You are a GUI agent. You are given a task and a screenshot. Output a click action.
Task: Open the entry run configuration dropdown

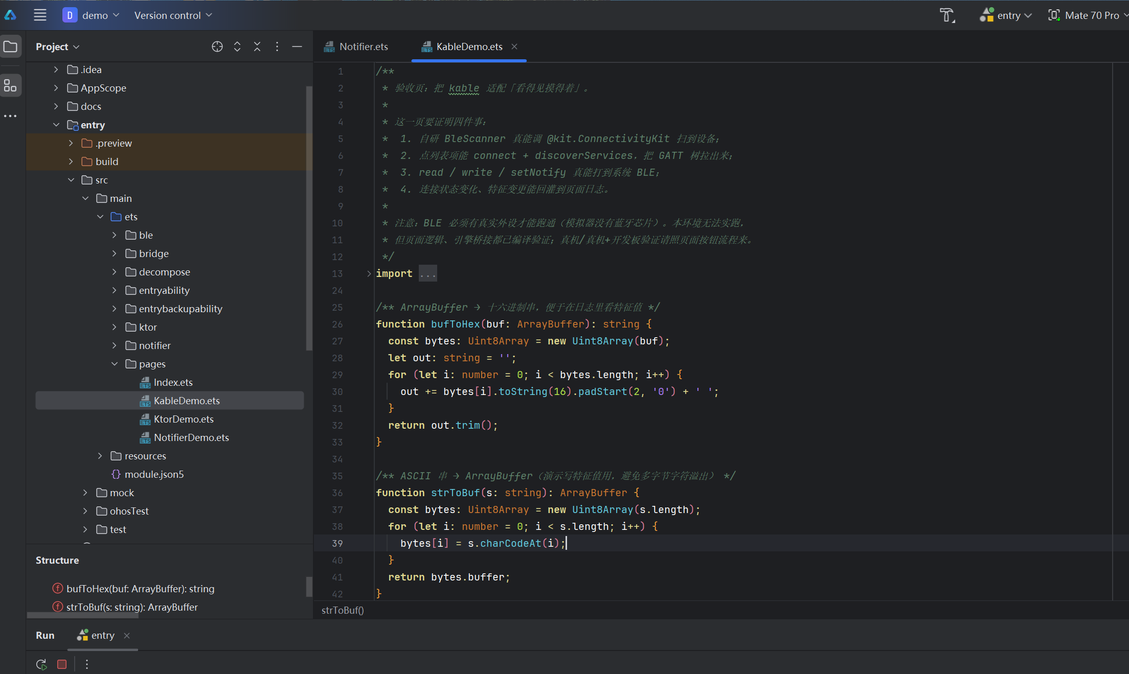1006,15
